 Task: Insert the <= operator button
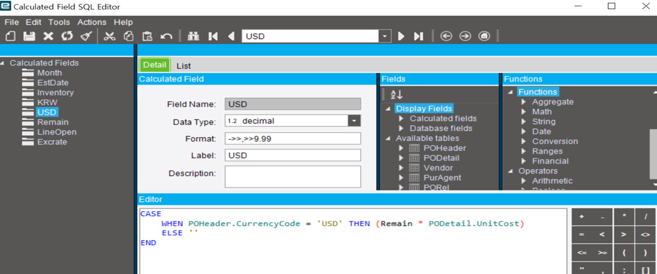(582, 253)
